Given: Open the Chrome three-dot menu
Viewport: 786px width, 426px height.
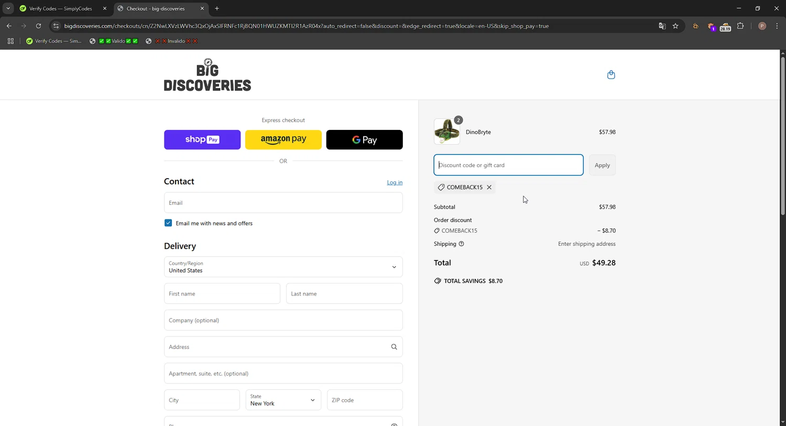Looking at the screenshot, I should pyautogui.click(x=777, y=26).
